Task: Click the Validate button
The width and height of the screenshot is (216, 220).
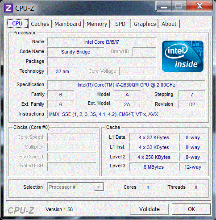Action: point(150,209)
